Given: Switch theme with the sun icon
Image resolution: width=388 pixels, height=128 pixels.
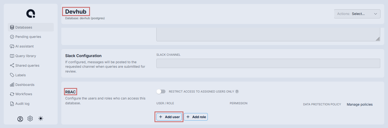Looking at the screenshot, I should [41, 119].
